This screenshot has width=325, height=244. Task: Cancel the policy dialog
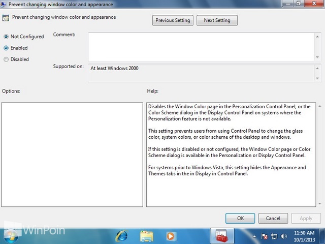click(x=273, y=218)
